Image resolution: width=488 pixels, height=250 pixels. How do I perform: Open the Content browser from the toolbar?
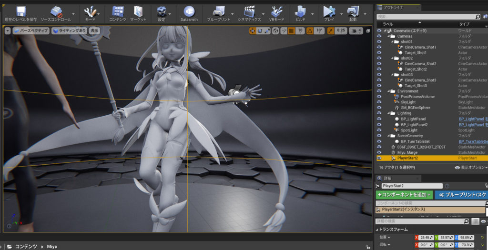pos(118,11)
